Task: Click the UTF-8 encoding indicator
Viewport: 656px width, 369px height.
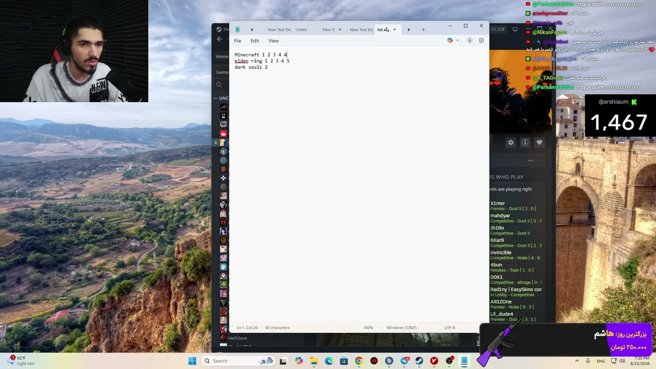Action: (x=449, y=327)
